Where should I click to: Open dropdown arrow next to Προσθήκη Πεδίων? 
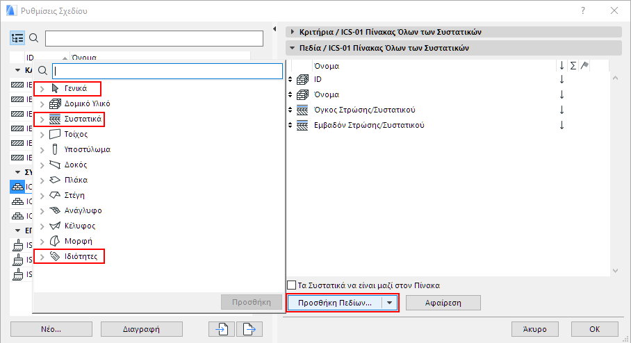pos(390,303)
